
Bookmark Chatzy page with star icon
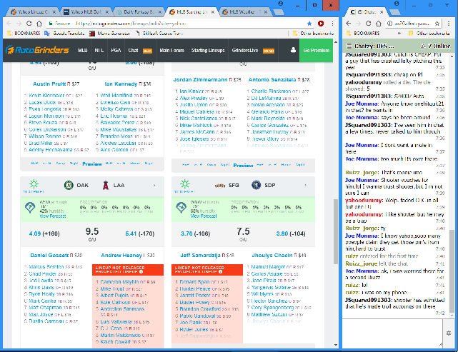click(437, 24)
